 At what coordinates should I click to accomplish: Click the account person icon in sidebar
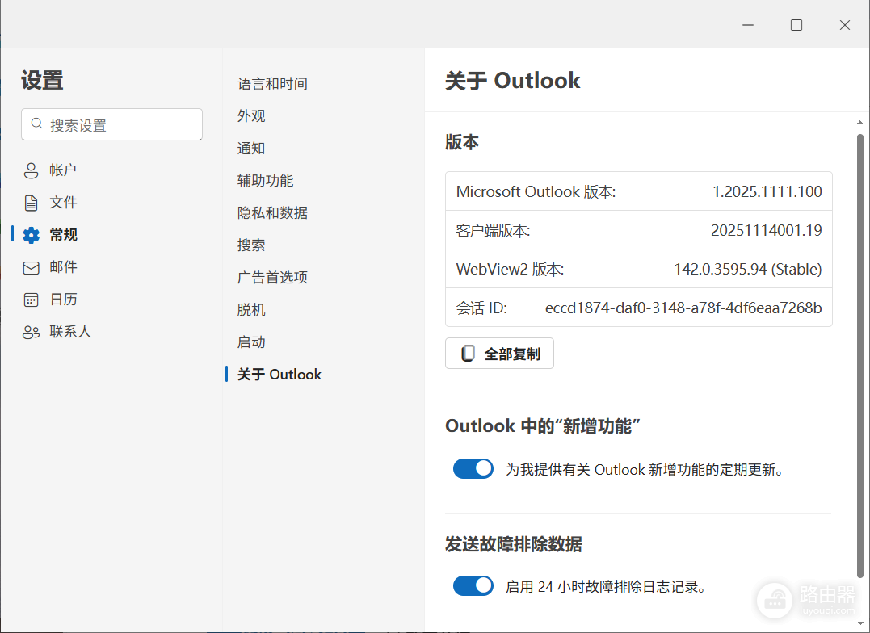31,170
